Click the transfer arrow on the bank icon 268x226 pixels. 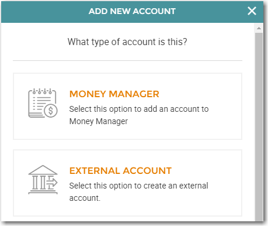pos(53,183)
